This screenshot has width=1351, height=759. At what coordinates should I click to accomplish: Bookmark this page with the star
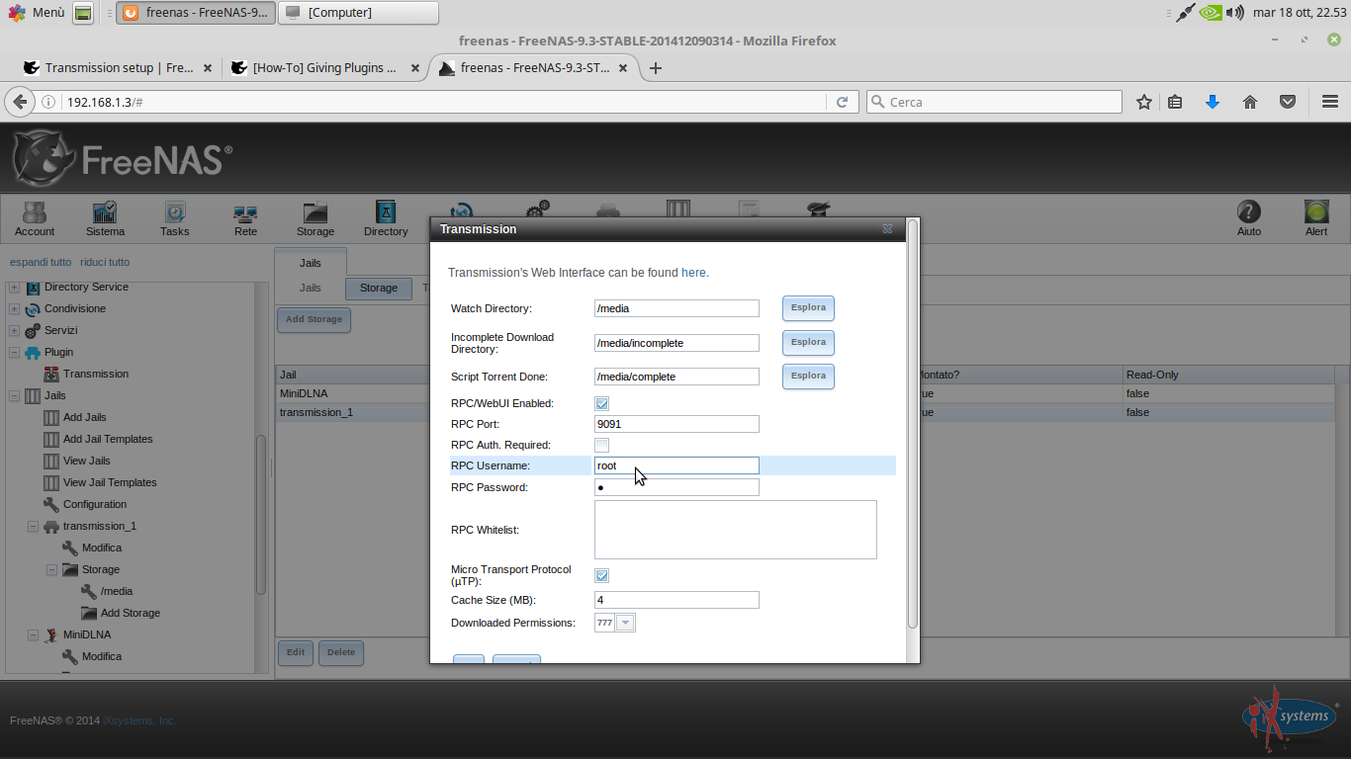(x=1144, y=102)
